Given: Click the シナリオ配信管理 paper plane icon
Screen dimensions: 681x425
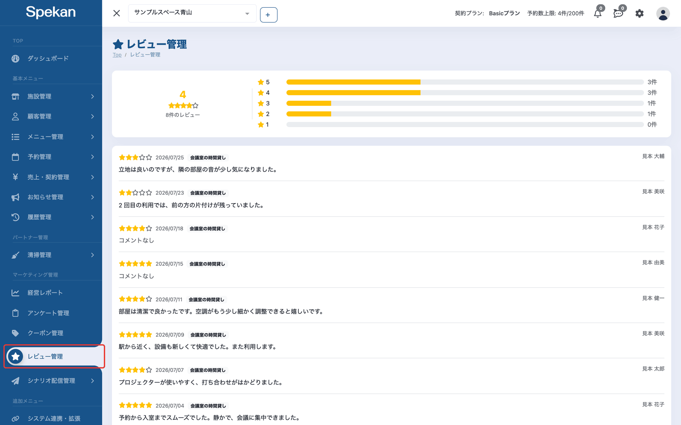Looking at the screenshot, I should click(x=15, y=381).
